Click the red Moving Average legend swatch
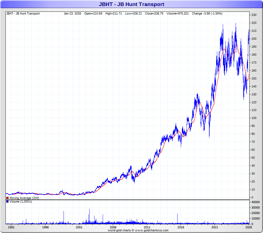 point(7,198)
